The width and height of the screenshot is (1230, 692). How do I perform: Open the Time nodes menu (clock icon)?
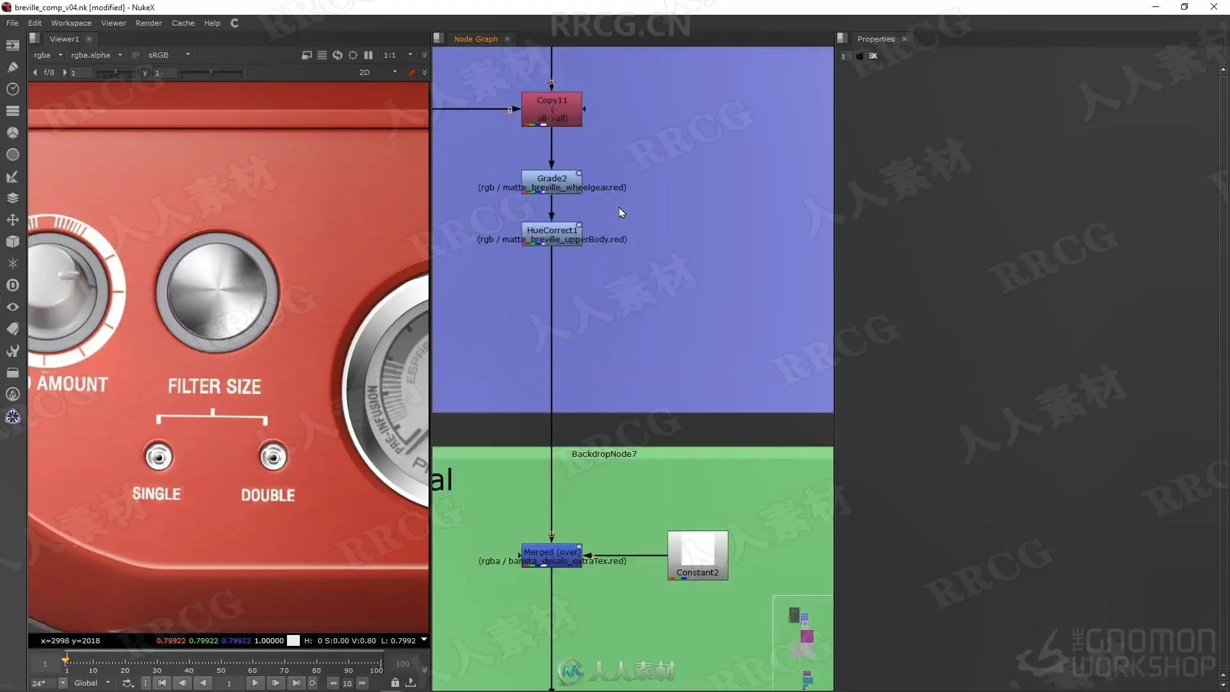[13, 89]
